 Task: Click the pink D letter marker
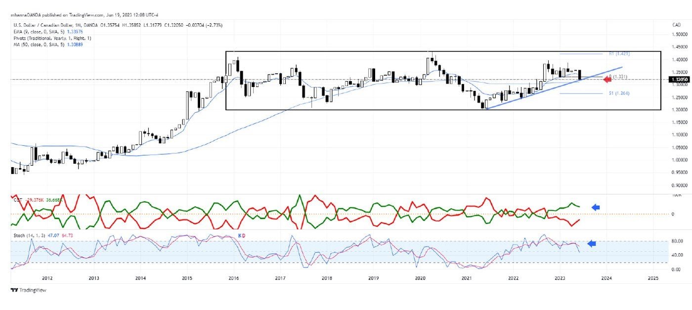point(244,236)
